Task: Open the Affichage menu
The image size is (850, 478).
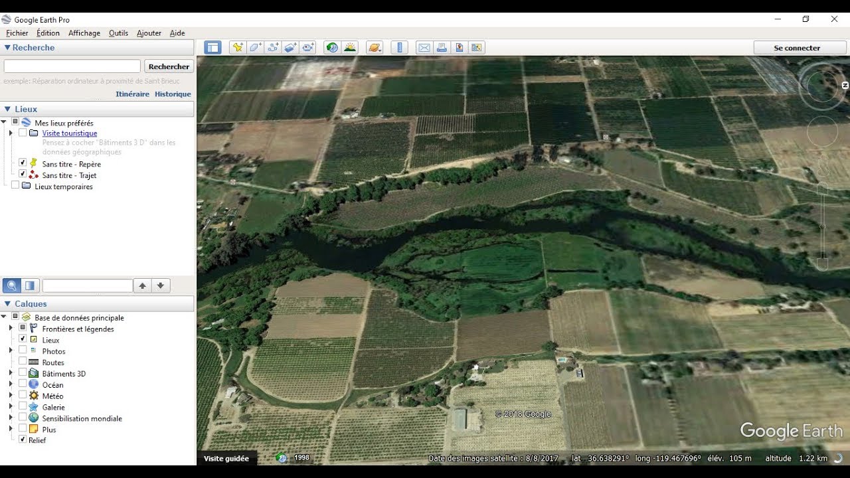Action: (84, 33)
